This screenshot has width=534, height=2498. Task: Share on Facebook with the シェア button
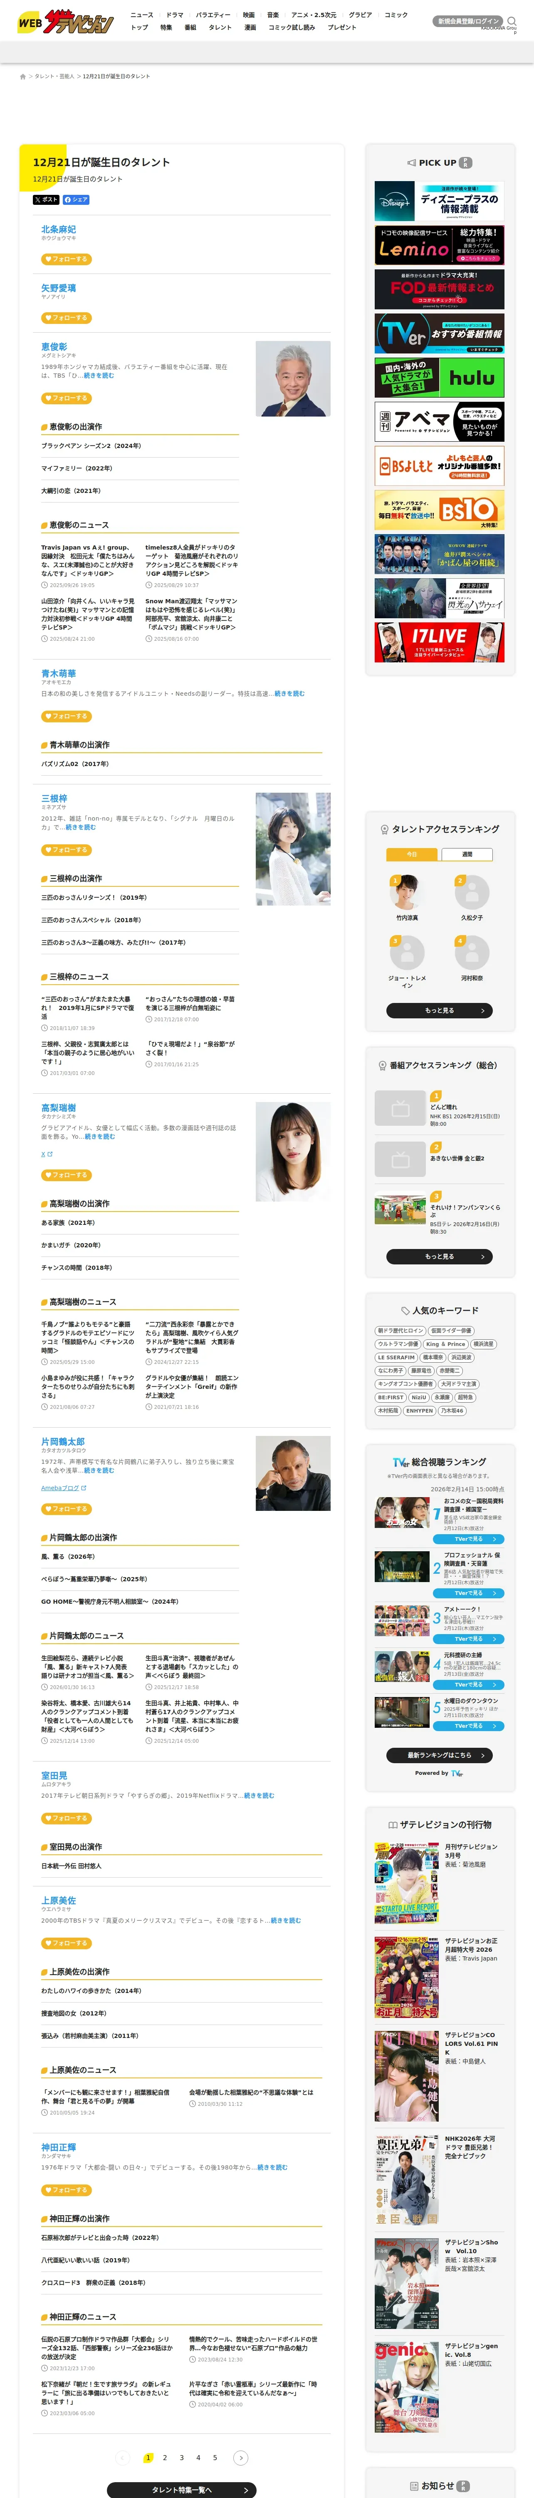coord(77,200)
